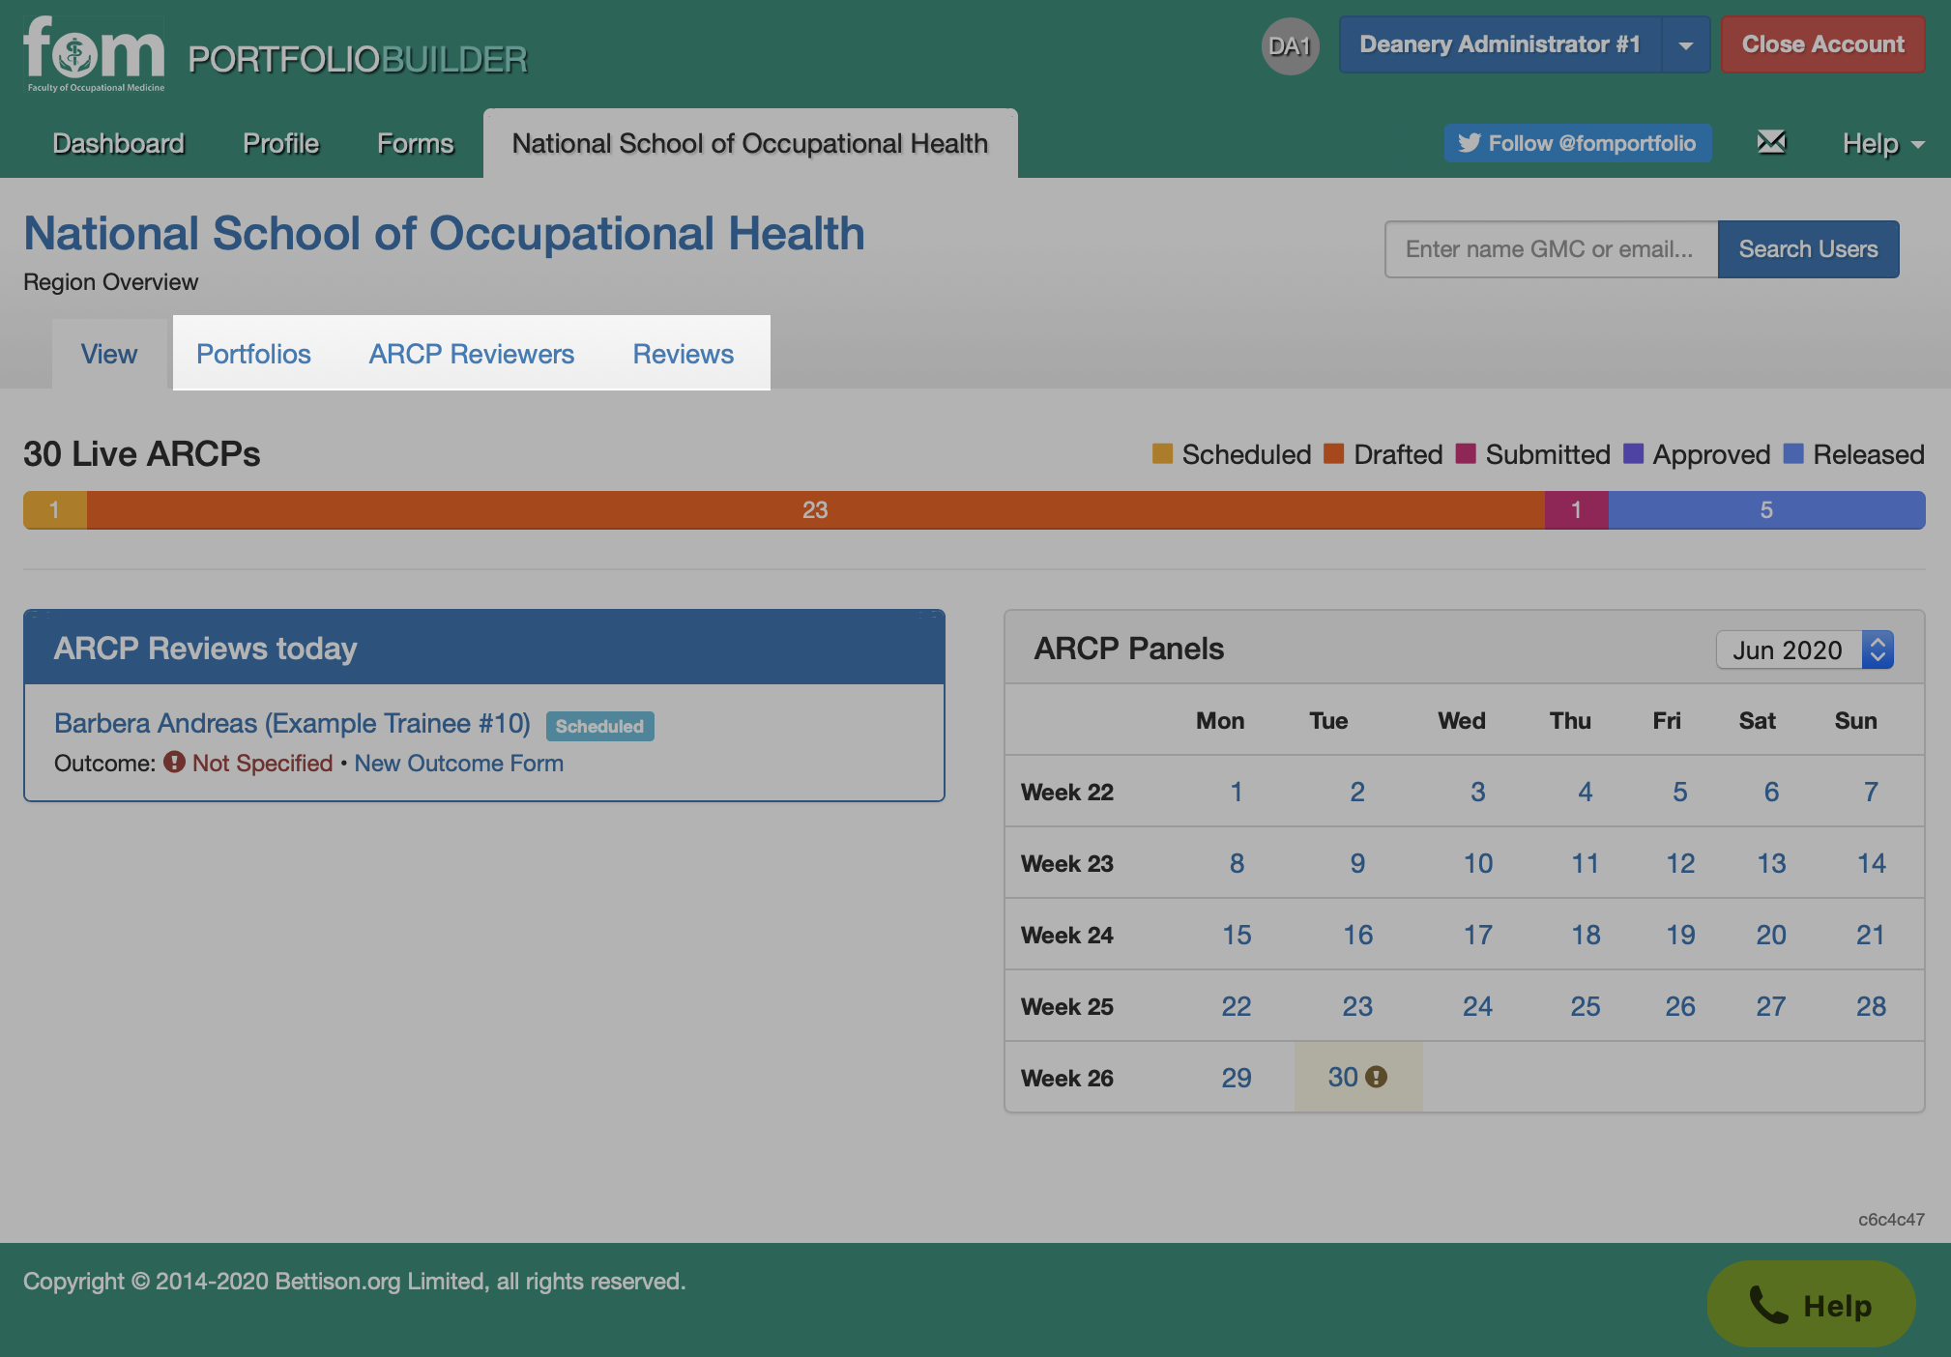Screen dimensions: 1951x1357
Task: Click the phone Help bubble
Action: pyautogui.click(x=1811, y=1305)
